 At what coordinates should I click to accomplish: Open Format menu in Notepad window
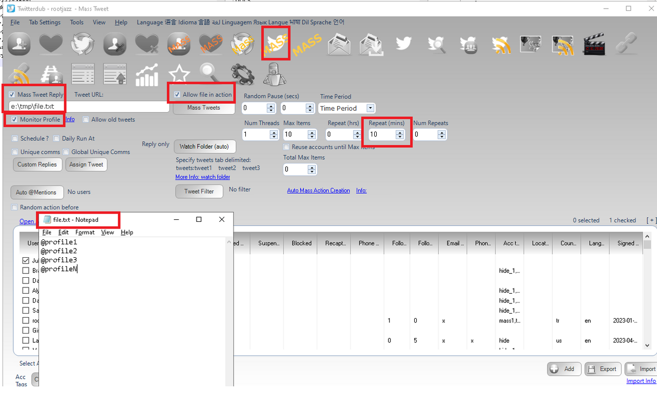click(x=85, y=232)
